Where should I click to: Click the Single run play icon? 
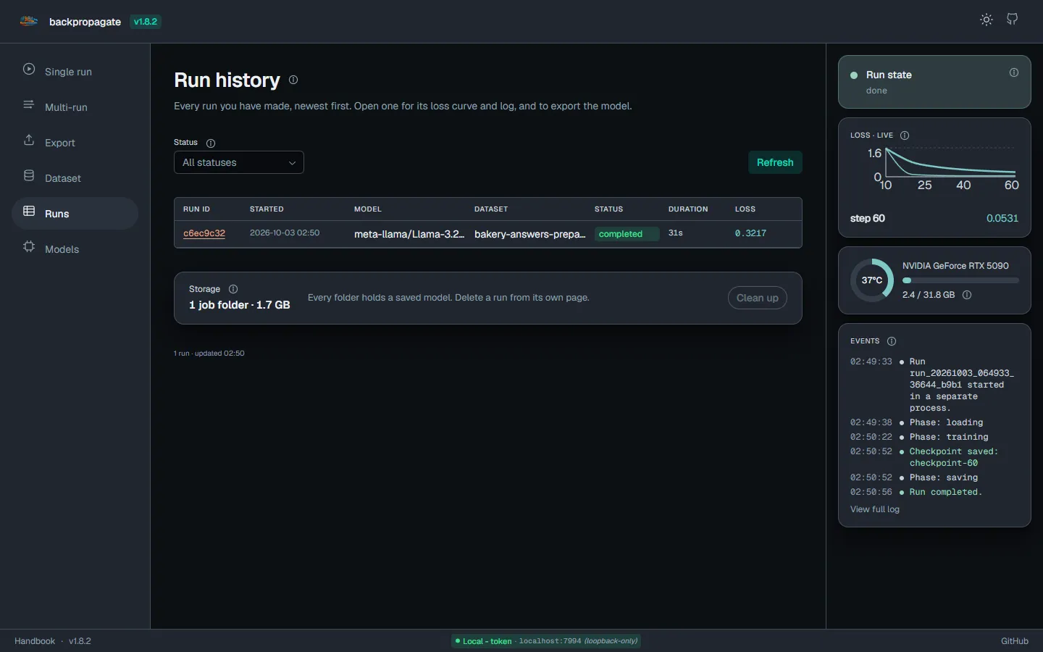29,70
